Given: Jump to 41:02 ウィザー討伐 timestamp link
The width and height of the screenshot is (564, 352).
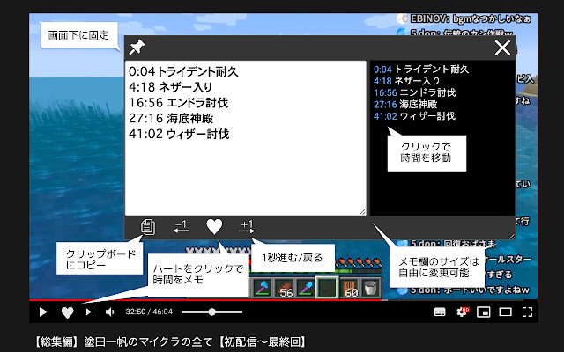Looking at the screenshot, I should pos(385,116).
